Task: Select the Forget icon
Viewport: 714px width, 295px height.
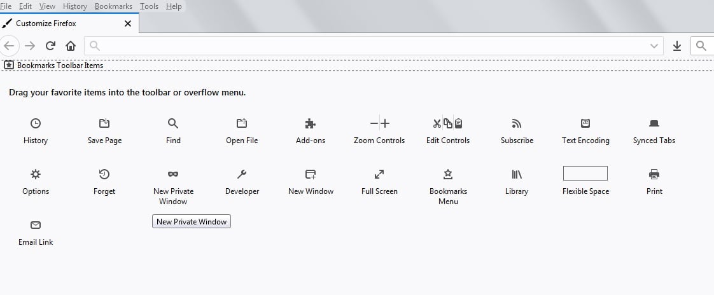Action: (104, 174)
